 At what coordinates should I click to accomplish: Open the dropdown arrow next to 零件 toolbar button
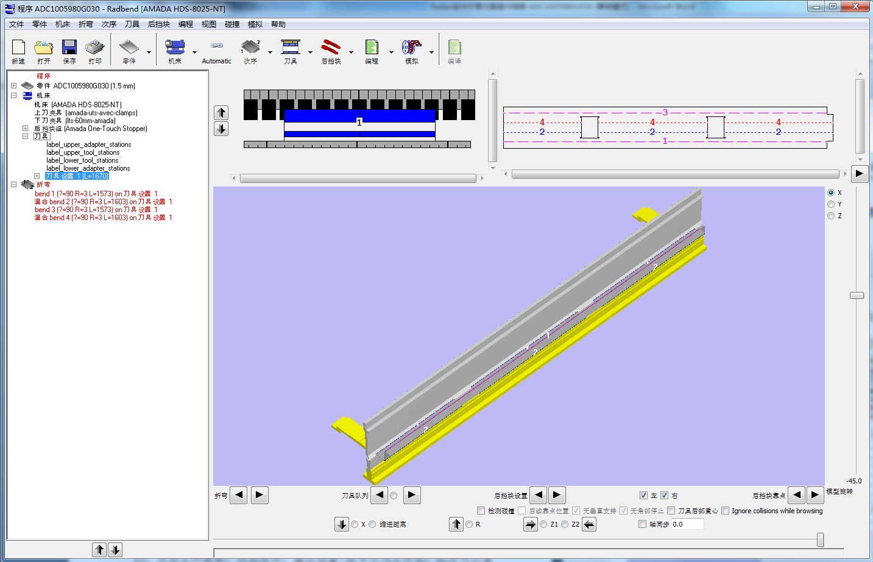(149, 52)
